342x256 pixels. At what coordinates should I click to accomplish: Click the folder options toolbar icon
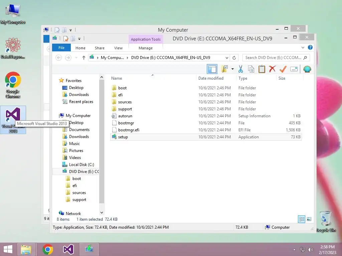[x=224, y=69]
